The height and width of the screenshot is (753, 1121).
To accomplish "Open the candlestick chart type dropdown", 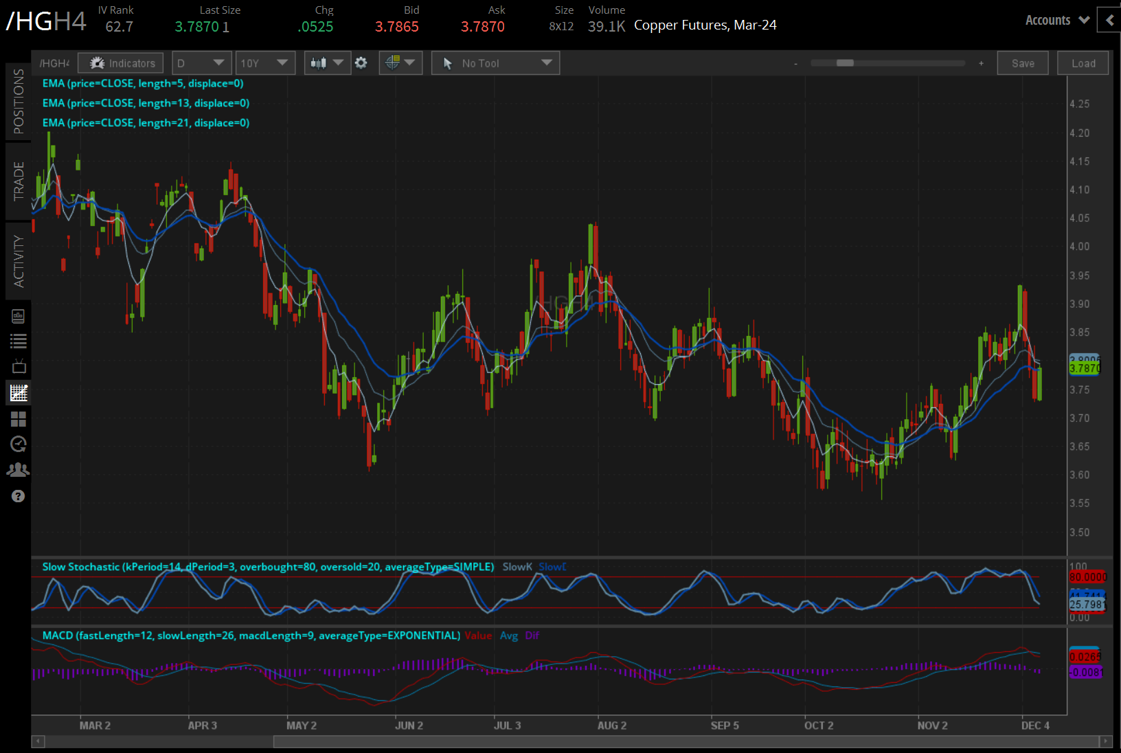I will [x=327, y=63].
